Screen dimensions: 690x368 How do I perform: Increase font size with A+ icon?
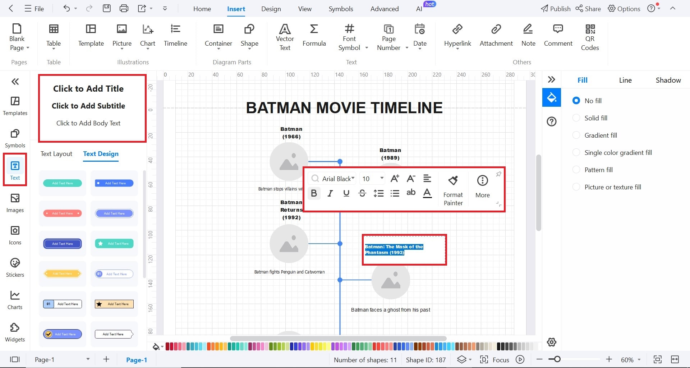point(395,178)
